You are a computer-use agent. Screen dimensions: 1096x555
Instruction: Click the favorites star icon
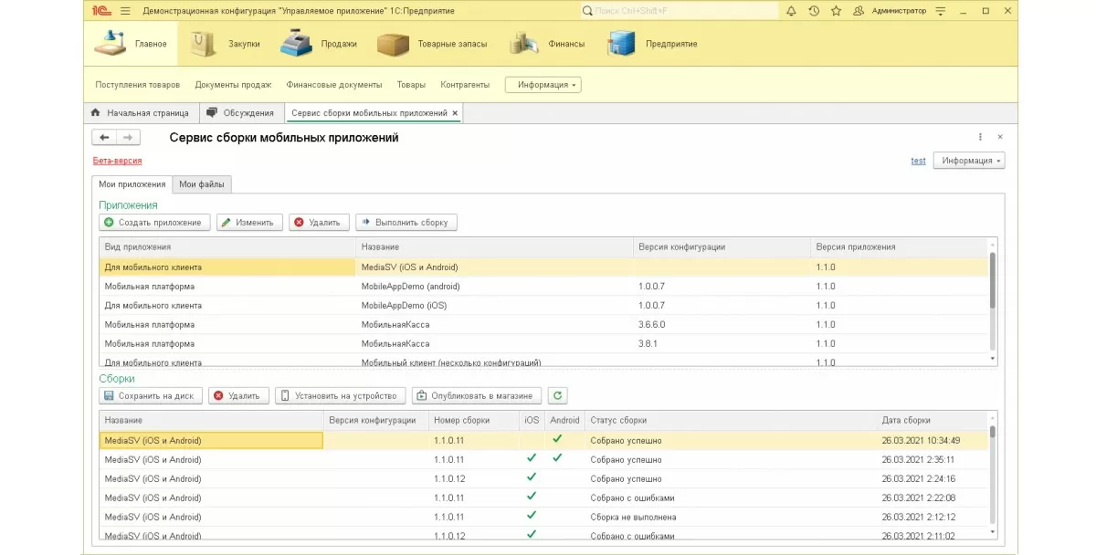point(836,11)
